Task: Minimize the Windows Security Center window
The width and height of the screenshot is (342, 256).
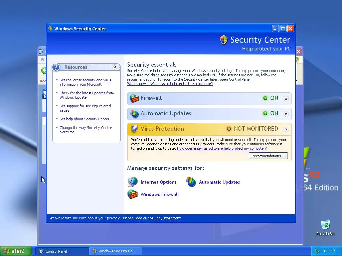Action: pos(275,29)
